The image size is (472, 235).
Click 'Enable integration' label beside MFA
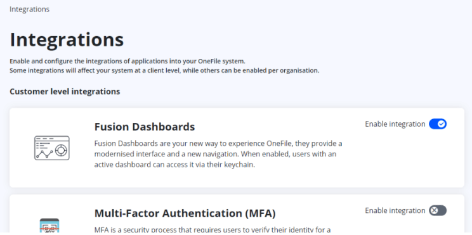coord(395,211)
